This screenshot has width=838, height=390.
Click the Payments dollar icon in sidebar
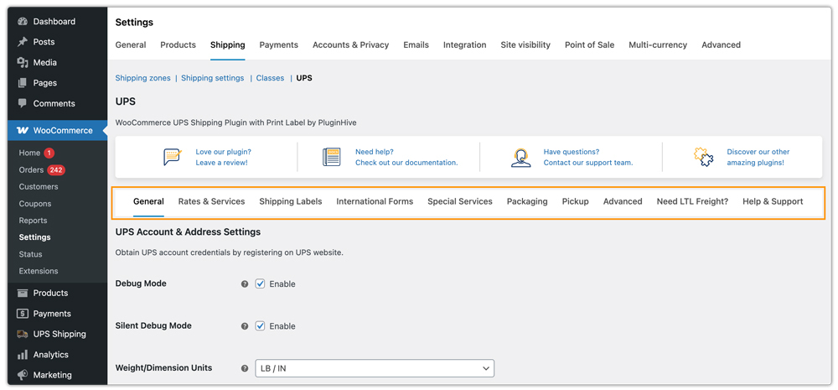22,314
